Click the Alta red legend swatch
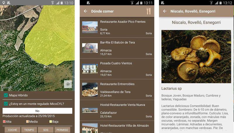 (x=4, y=122)
